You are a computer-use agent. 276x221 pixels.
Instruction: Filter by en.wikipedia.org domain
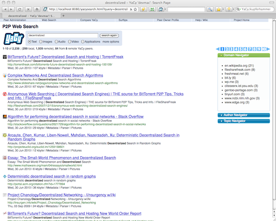tap(239, 66)
